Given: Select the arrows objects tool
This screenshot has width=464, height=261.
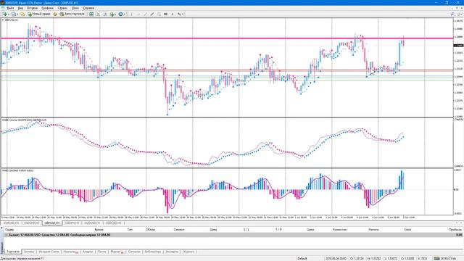Looking at the screenshot, I should pos(179,14).
